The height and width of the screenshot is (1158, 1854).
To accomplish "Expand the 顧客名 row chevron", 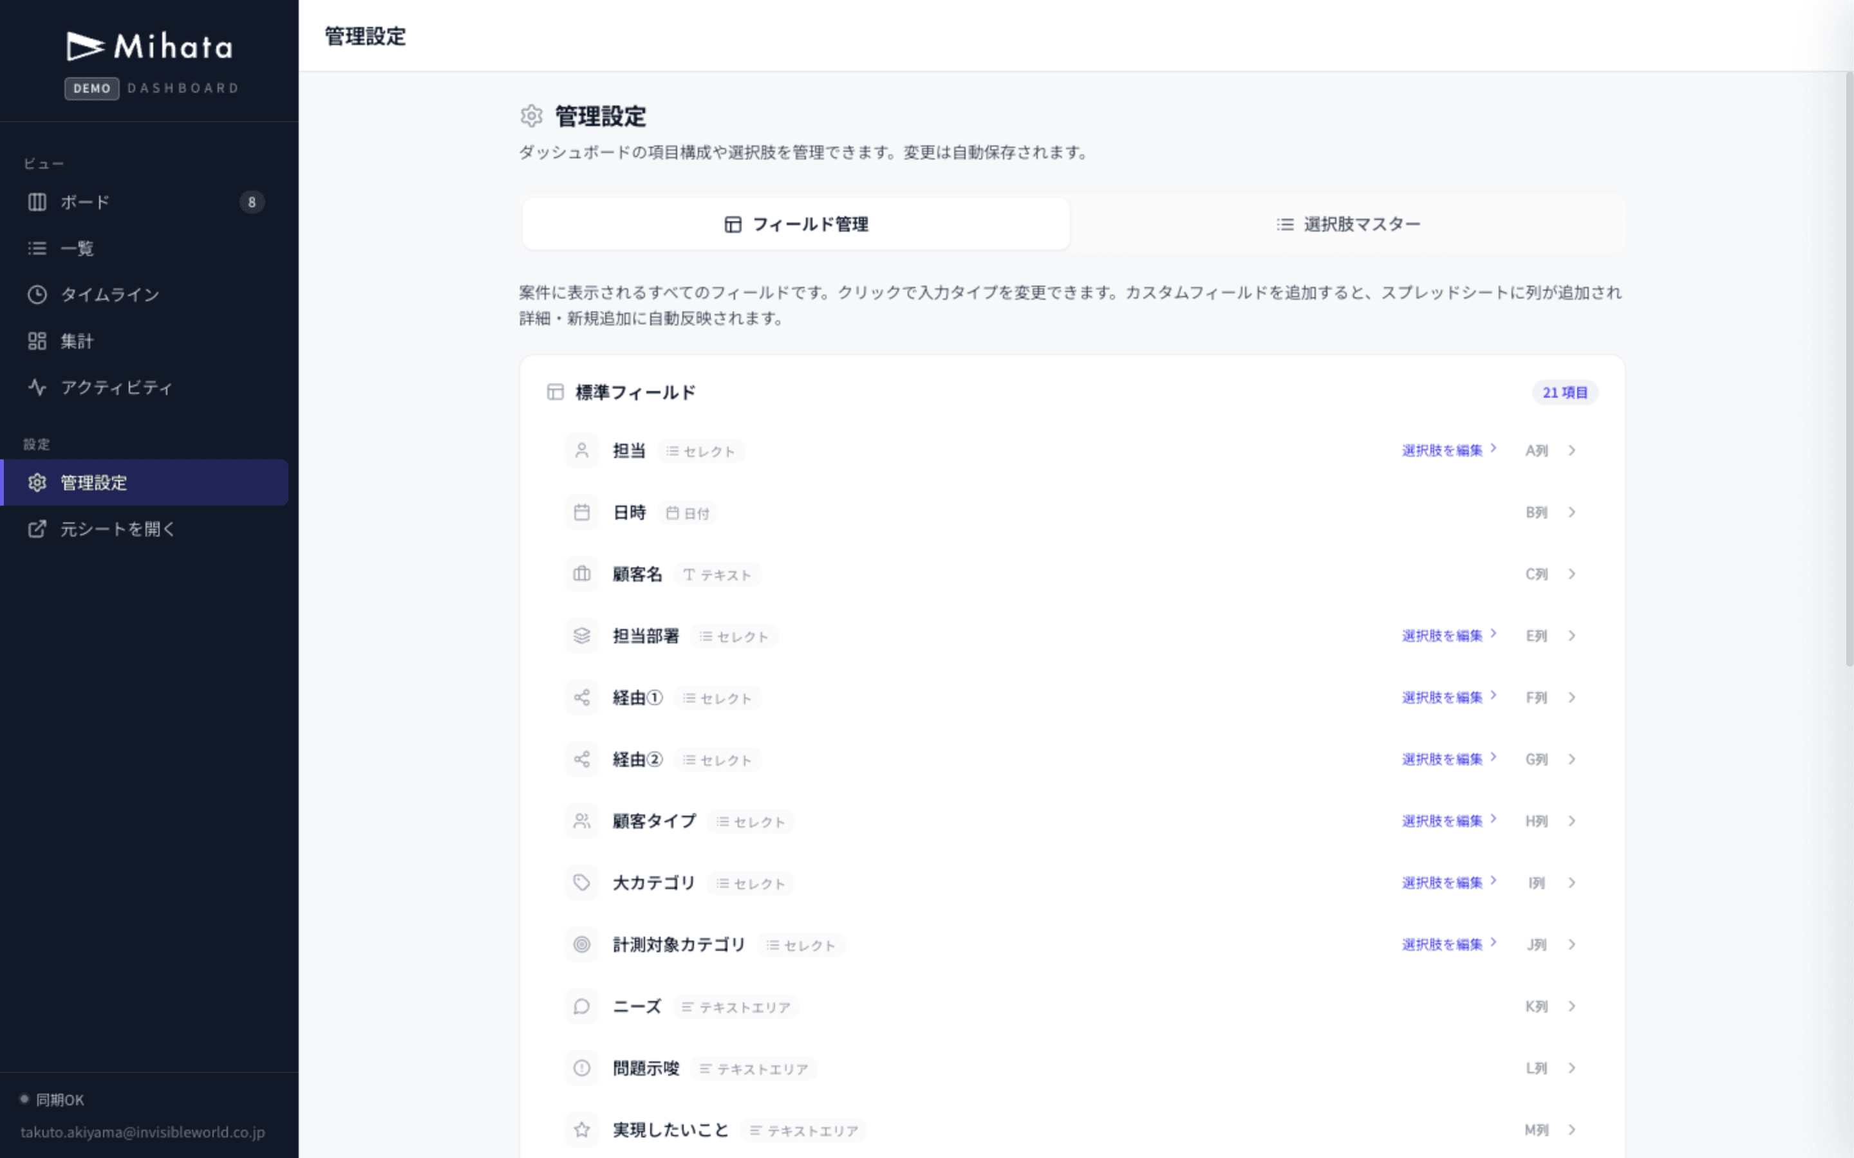I will (x=1572, y=574).
